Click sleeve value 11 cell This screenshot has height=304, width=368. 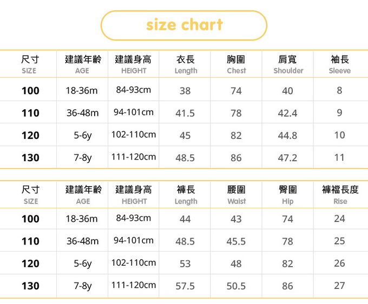[x=339, y=157]
